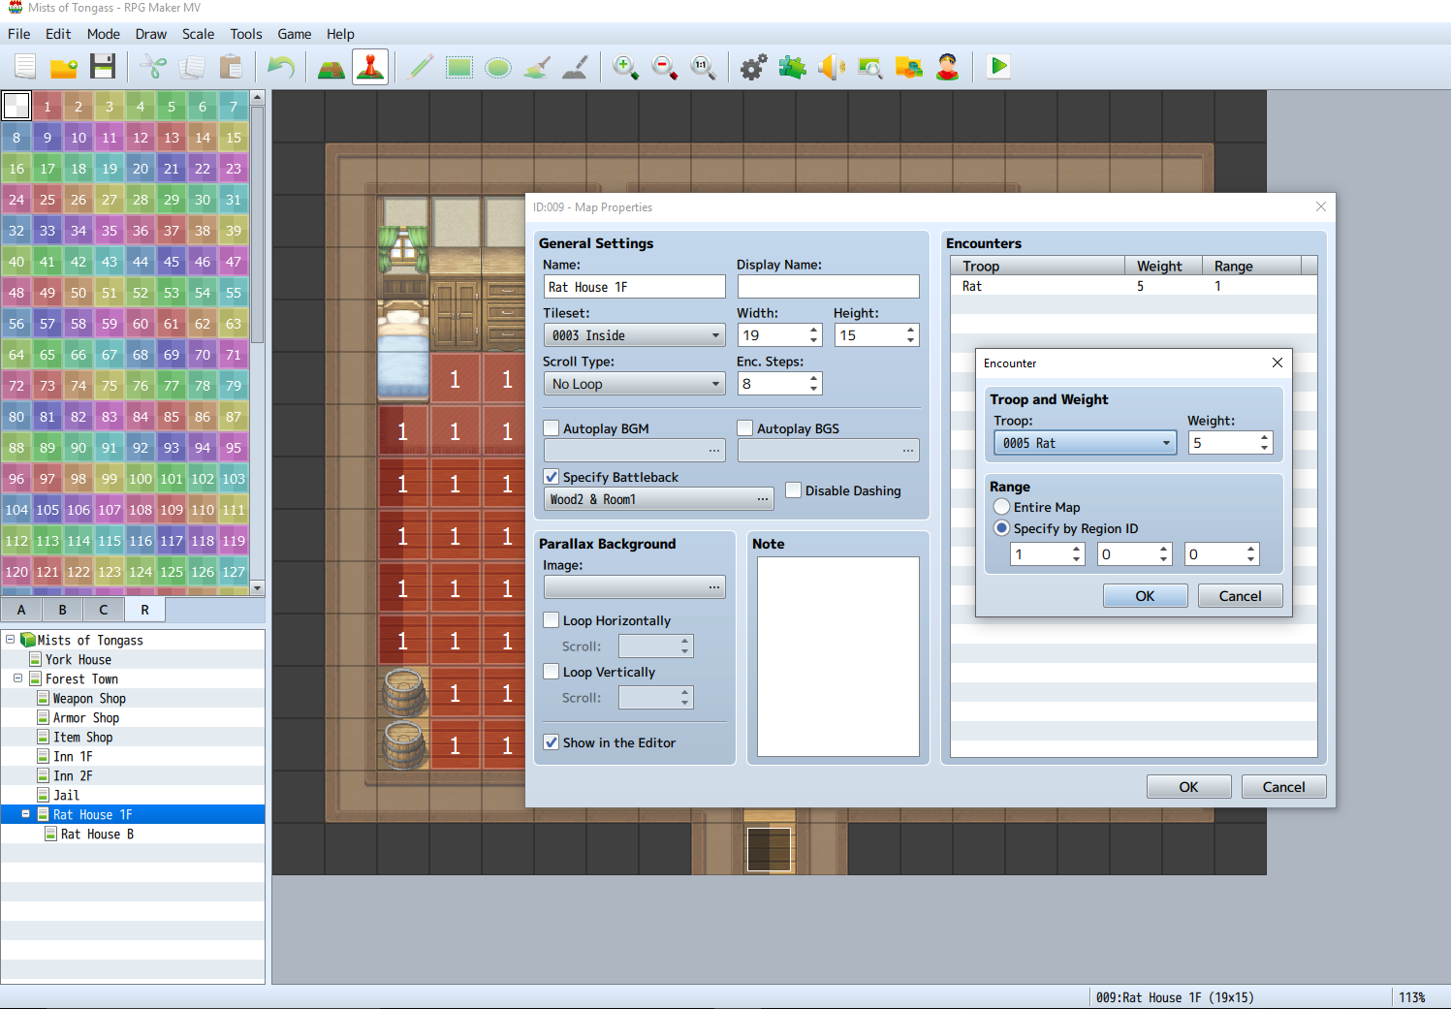Open the Database gear icon
Image resolution: width=1451 pixels, height=1009 pixels.
coord(753,67)
